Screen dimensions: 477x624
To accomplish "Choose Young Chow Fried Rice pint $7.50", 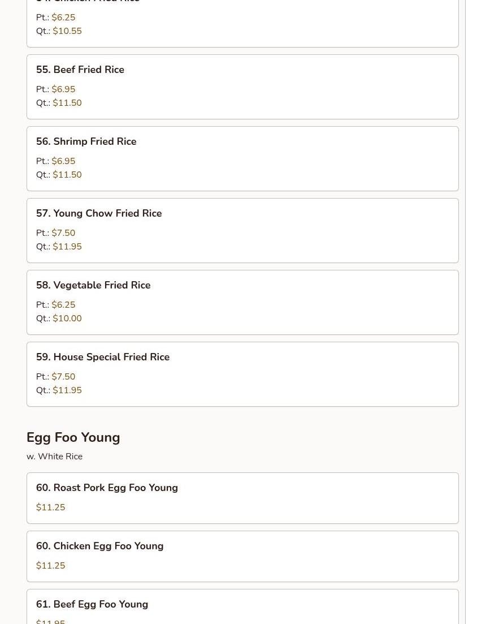I will click(x=63, y=233).
